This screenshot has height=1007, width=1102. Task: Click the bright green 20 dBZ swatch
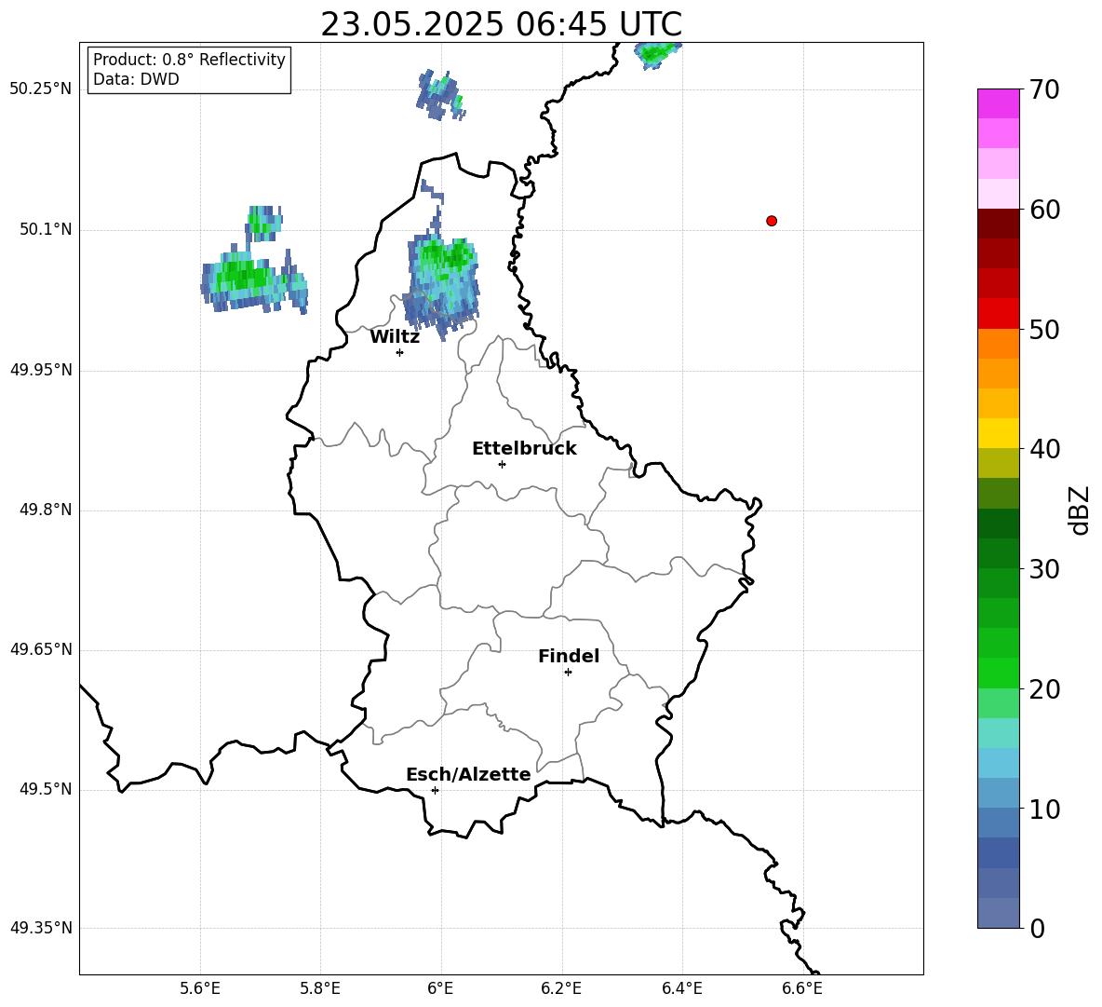999,673
